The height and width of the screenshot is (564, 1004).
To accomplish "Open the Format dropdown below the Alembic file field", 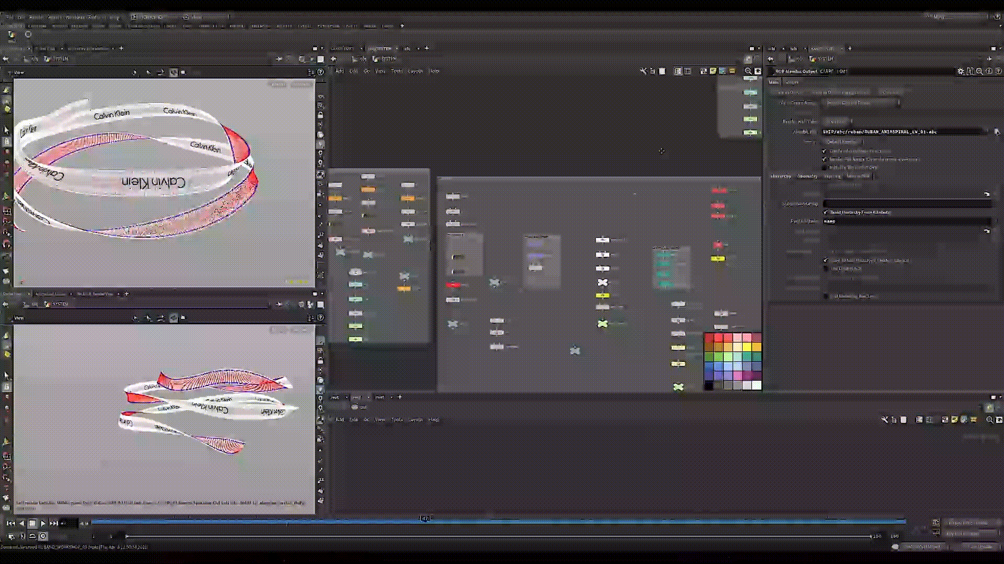I will [x=843, y=142].
